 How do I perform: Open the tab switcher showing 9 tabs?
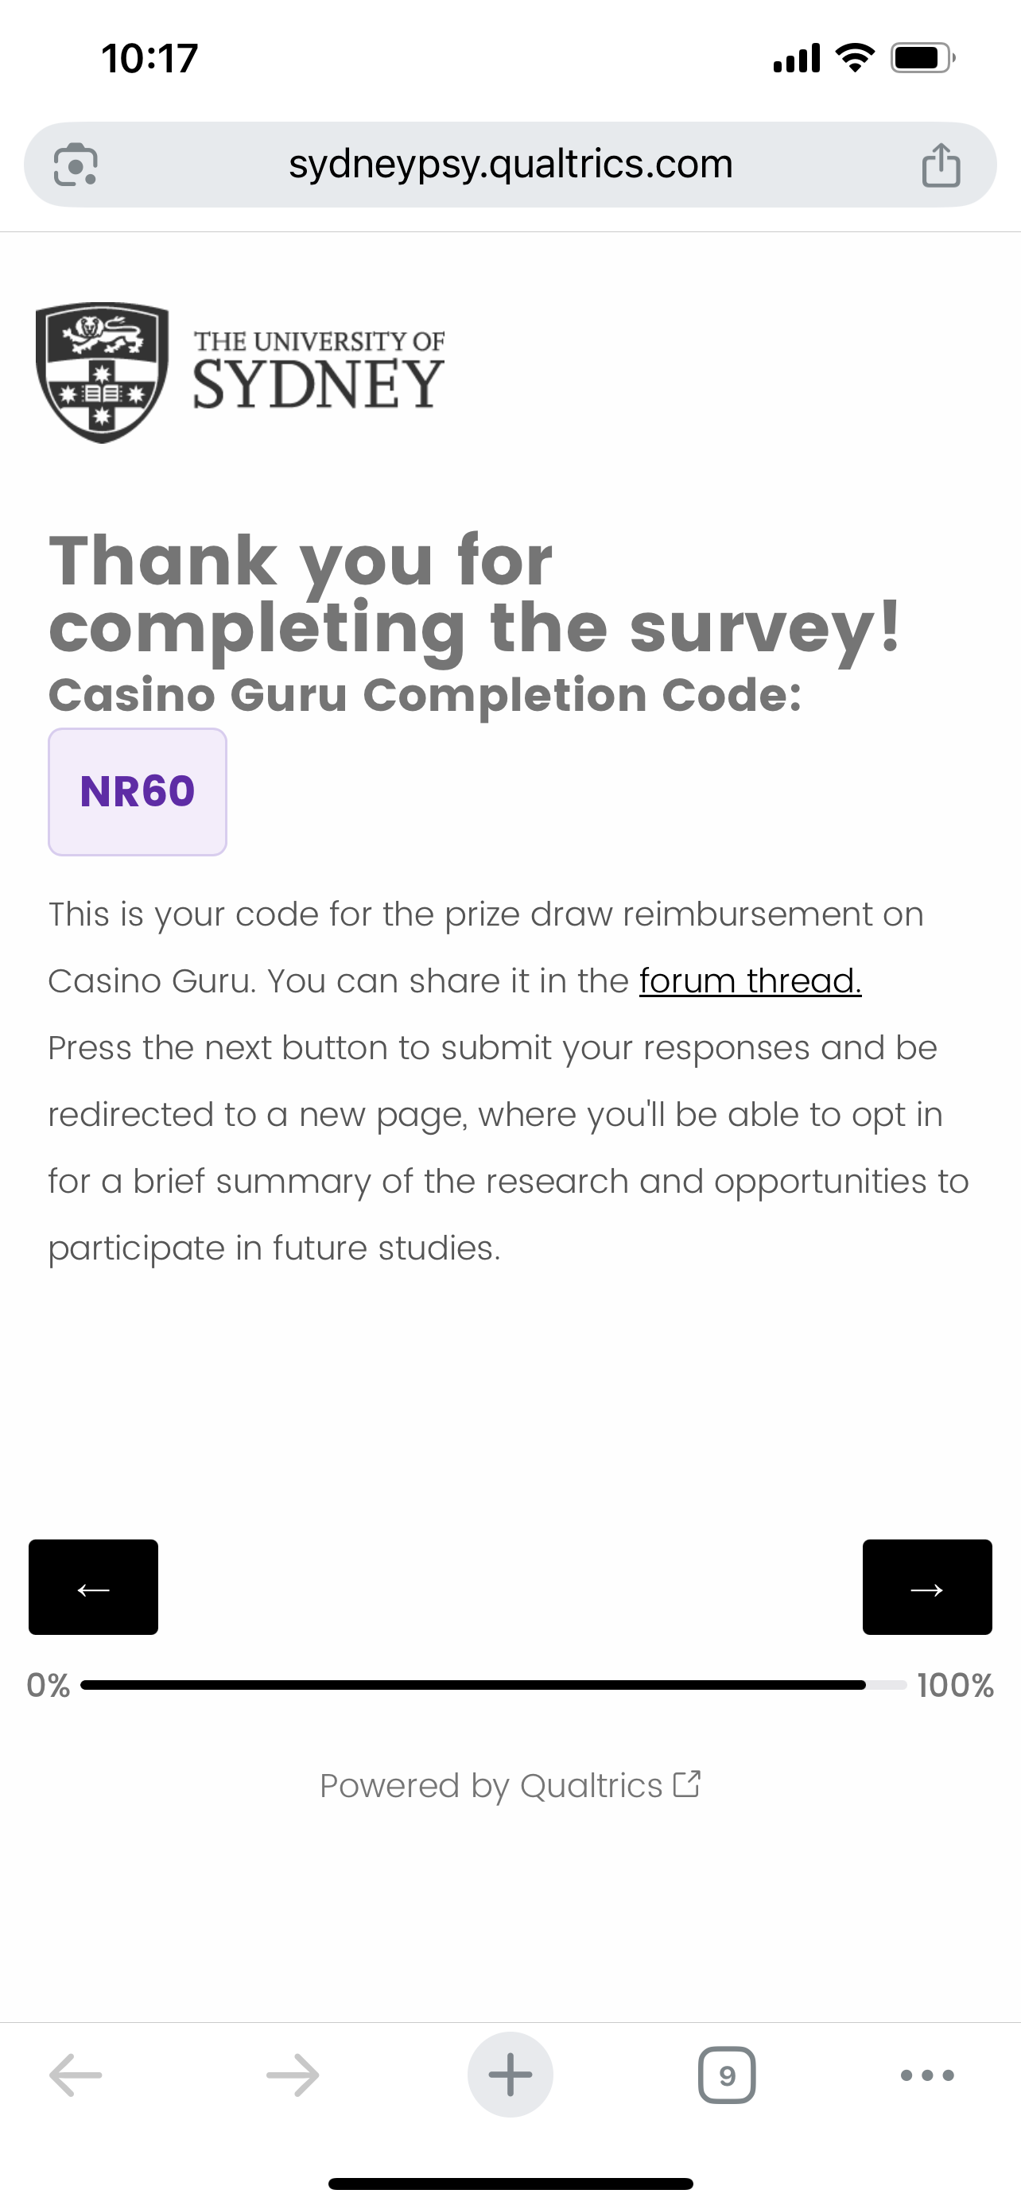(727, 2075)
